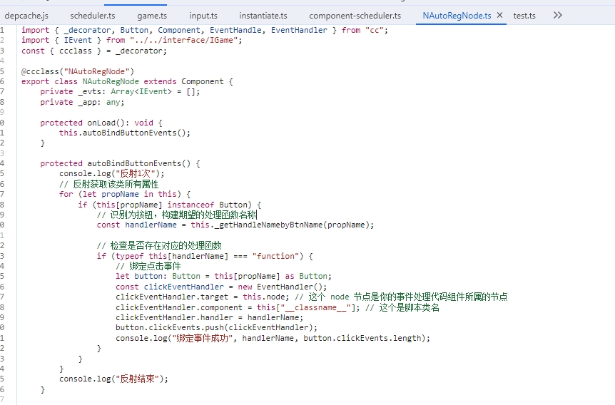This screenshot has height=405, width=615.
Task: Switch to instantiate.ts tab
Action: pyautogui.click(x=263, y=16)
